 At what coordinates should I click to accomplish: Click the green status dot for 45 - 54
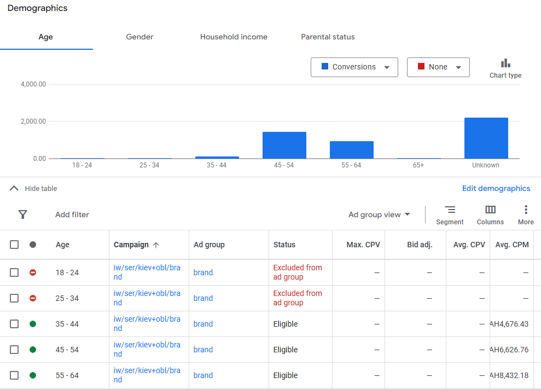click(x=33, y=350)
